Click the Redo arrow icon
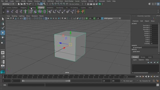 pos(30,4)
